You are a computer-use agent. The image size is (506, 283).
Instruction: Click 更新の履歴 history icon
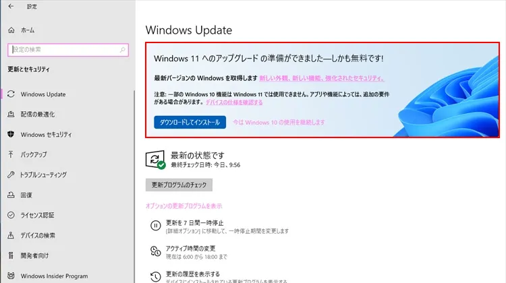(x=156, y=276)
